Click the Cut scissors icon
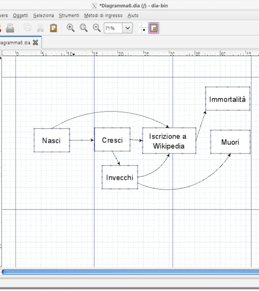Screen dimensions: 259x291 coord(40,28)
